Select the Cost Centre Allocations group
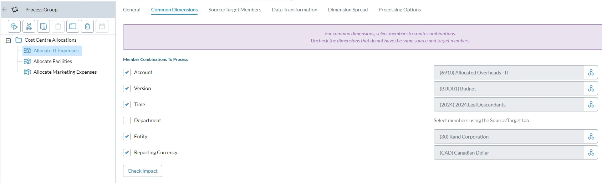This screenshot has height=183, width=602. [50, 40]
